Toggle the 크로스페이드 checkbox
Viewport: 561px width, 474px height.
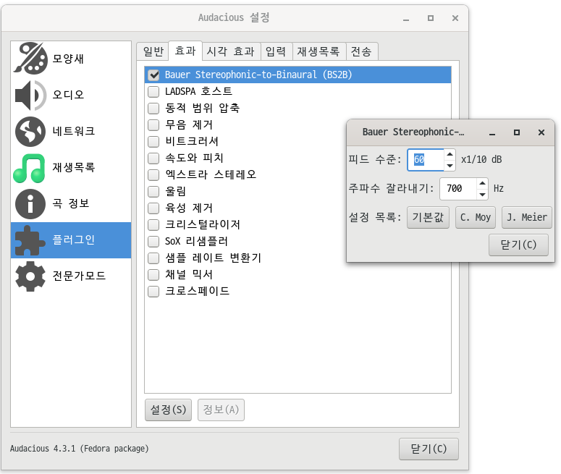coord(153,291)
